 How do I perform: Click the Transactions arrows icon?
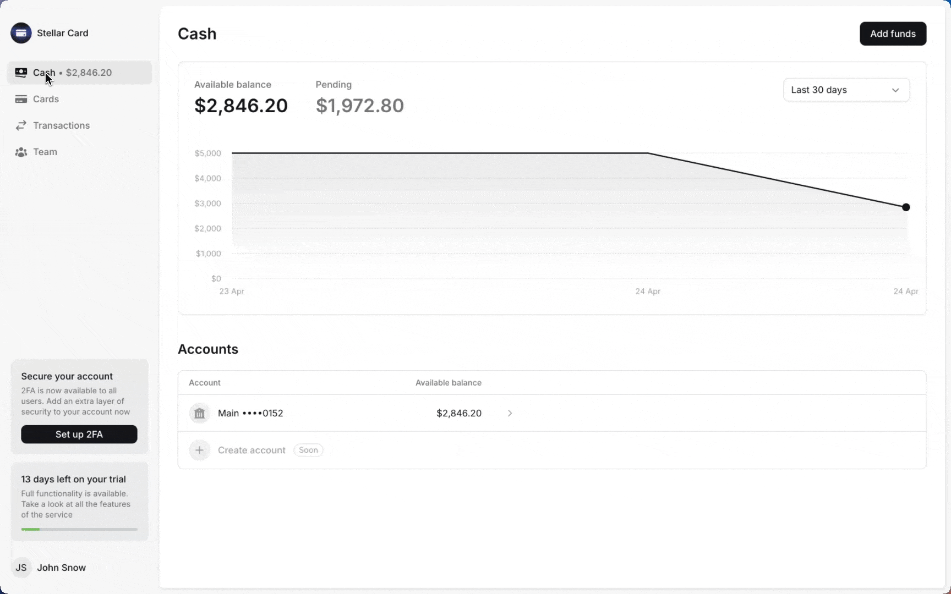[21, 125]
